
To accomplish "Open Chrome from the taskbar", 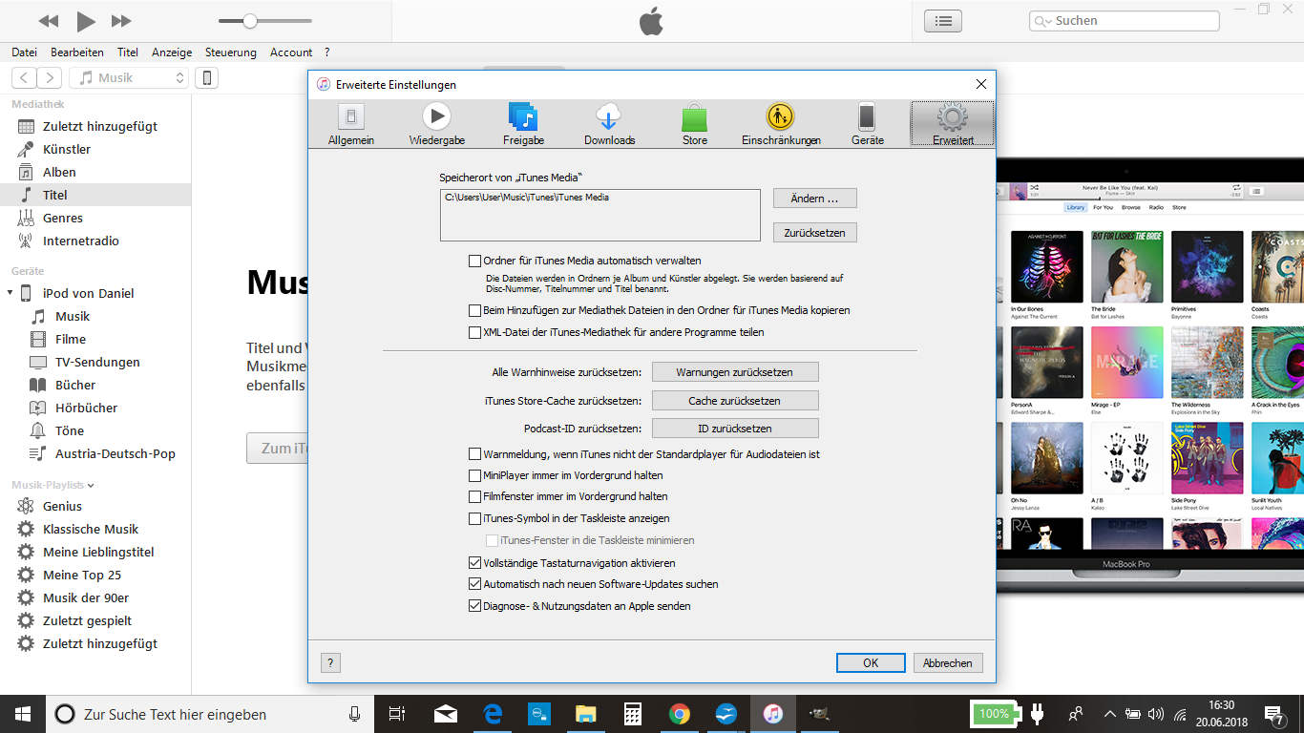I will pyautogui.click(x=680, y=714).
